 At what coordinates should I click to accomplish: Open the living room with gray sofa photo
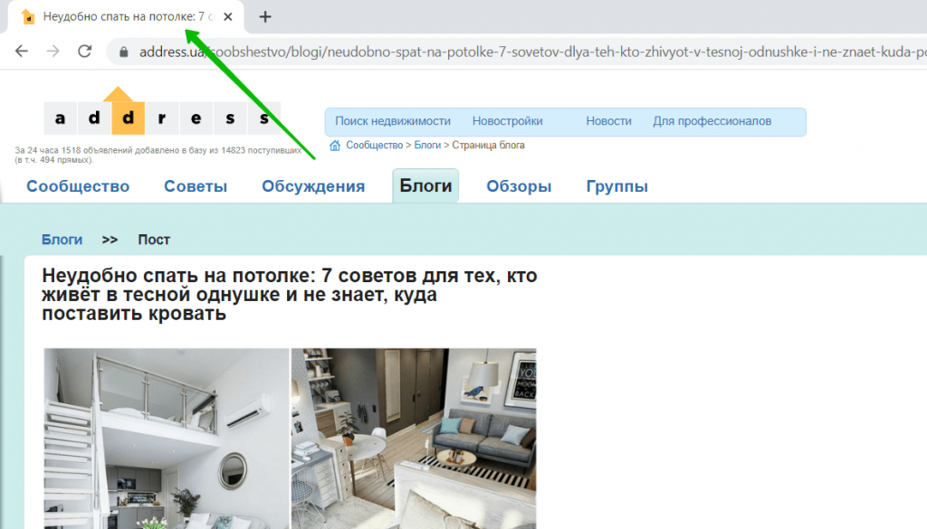(414, 438)
